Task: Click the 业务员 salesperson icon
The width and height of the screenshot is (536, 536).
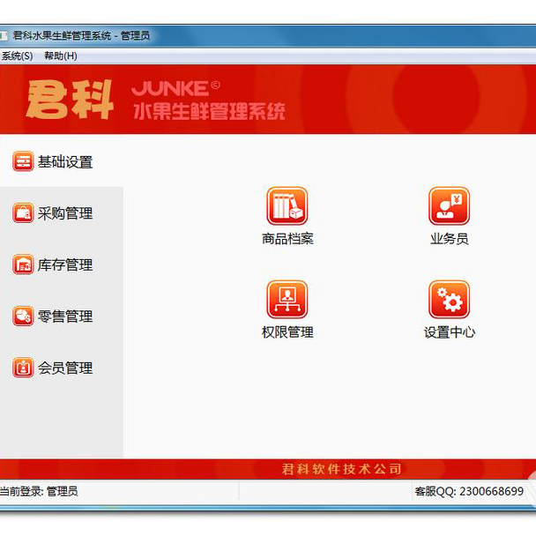Action: pos(449,206)
